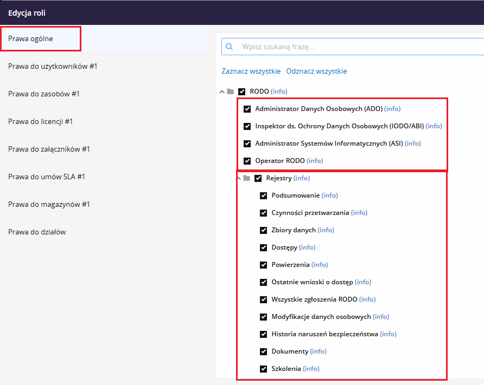Toggle the Zbiory danych checkbox
484x385 pixels.
pyautogui.click(x=264, y=230)
